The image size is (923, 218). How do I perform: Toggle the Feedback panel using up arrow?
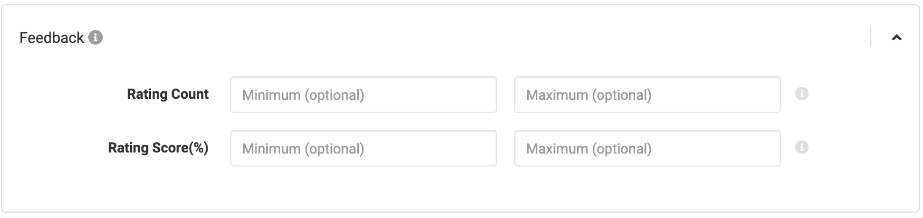(x=896, y=38)
